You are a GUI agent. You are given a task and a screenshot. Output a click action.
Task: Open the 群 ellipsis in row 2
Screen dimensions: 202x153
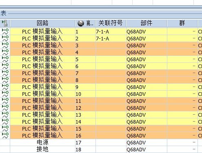tap(194, 38)
